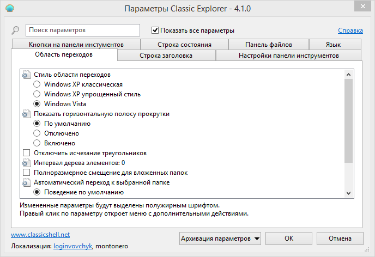This screenshot has height=257, width=375.
Task: Open the Справка help link
Action: [x=350, y=30]
